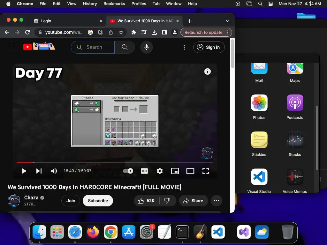This screenshot has height=245, width=327.
Task: Open the Chrome profile icon
Action: point(175,32)
